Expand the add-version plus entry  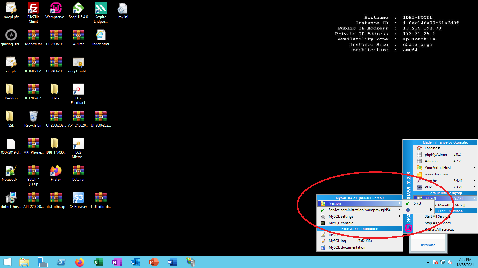coord(418,210)
